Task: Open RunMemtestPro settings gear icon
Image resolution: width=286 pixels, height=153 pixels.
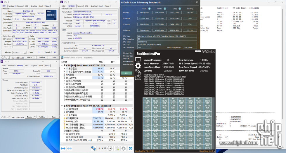Action: [x=138, y=66]
